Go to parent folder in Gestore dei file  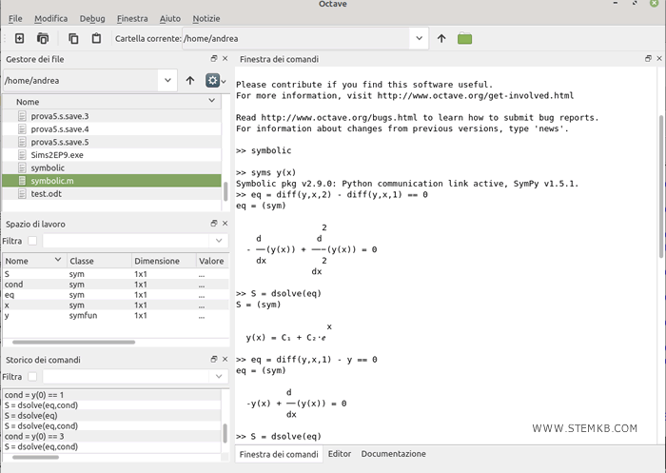point(190,81)
